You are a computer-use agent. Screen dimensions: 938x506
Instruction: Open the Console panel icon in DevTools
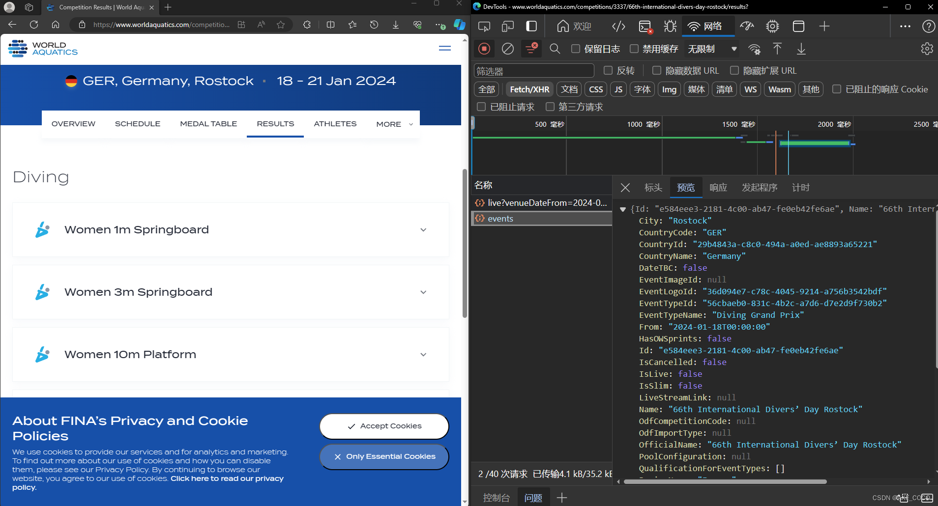[x=645, y=27]
